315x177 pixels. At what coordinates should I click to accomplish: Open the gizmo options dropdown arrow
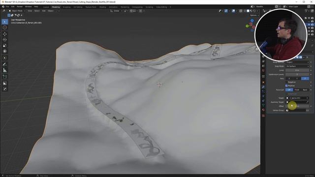pos(229,11)
